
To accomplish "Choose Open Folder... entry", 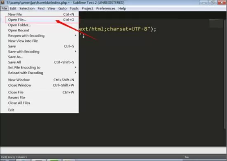I will [40, 25].
